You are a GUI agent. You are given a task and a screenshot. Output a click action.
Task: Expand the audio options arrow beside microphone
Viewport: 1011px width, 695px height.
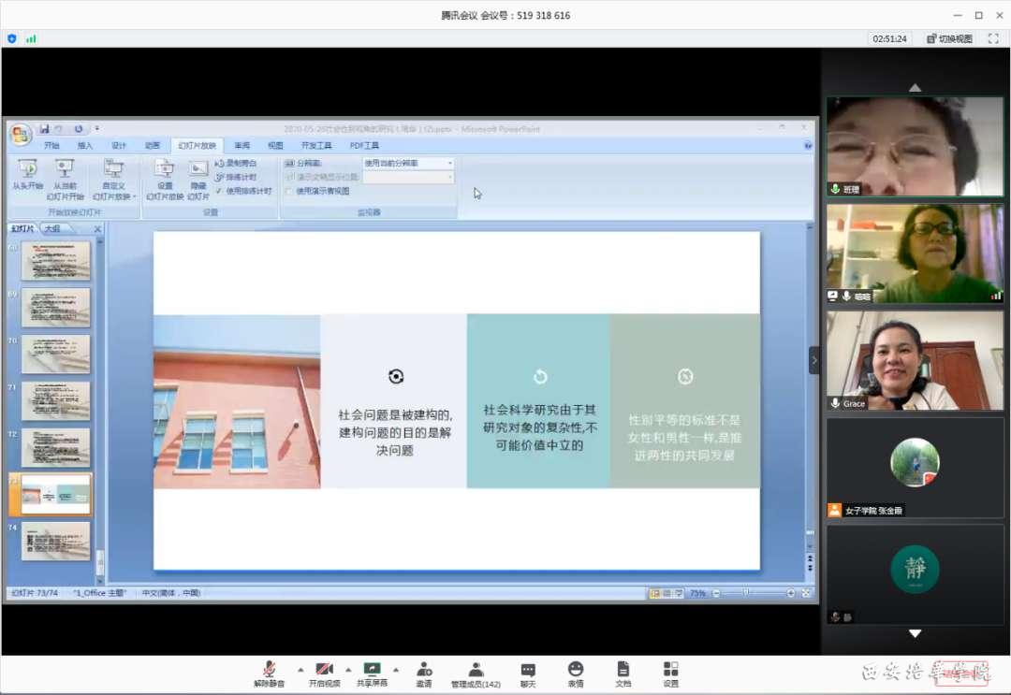pos(300,670)
